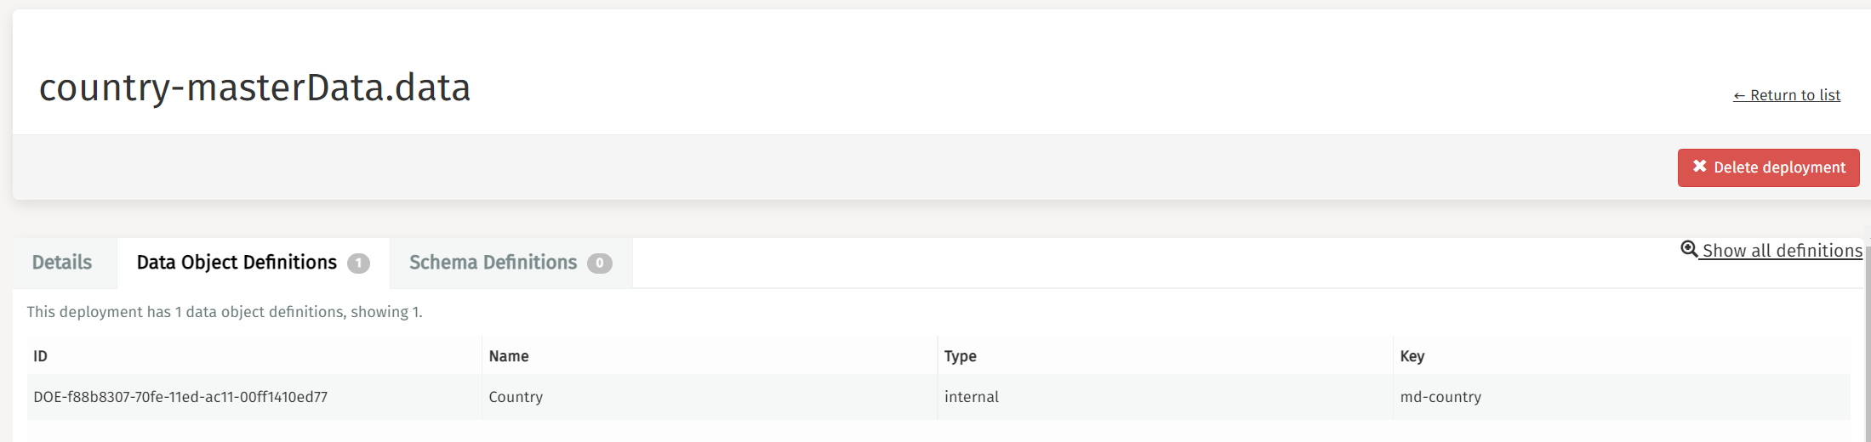1871x442 pixels.
Task: Open the Details tab
Action: (x=62, y=263)
